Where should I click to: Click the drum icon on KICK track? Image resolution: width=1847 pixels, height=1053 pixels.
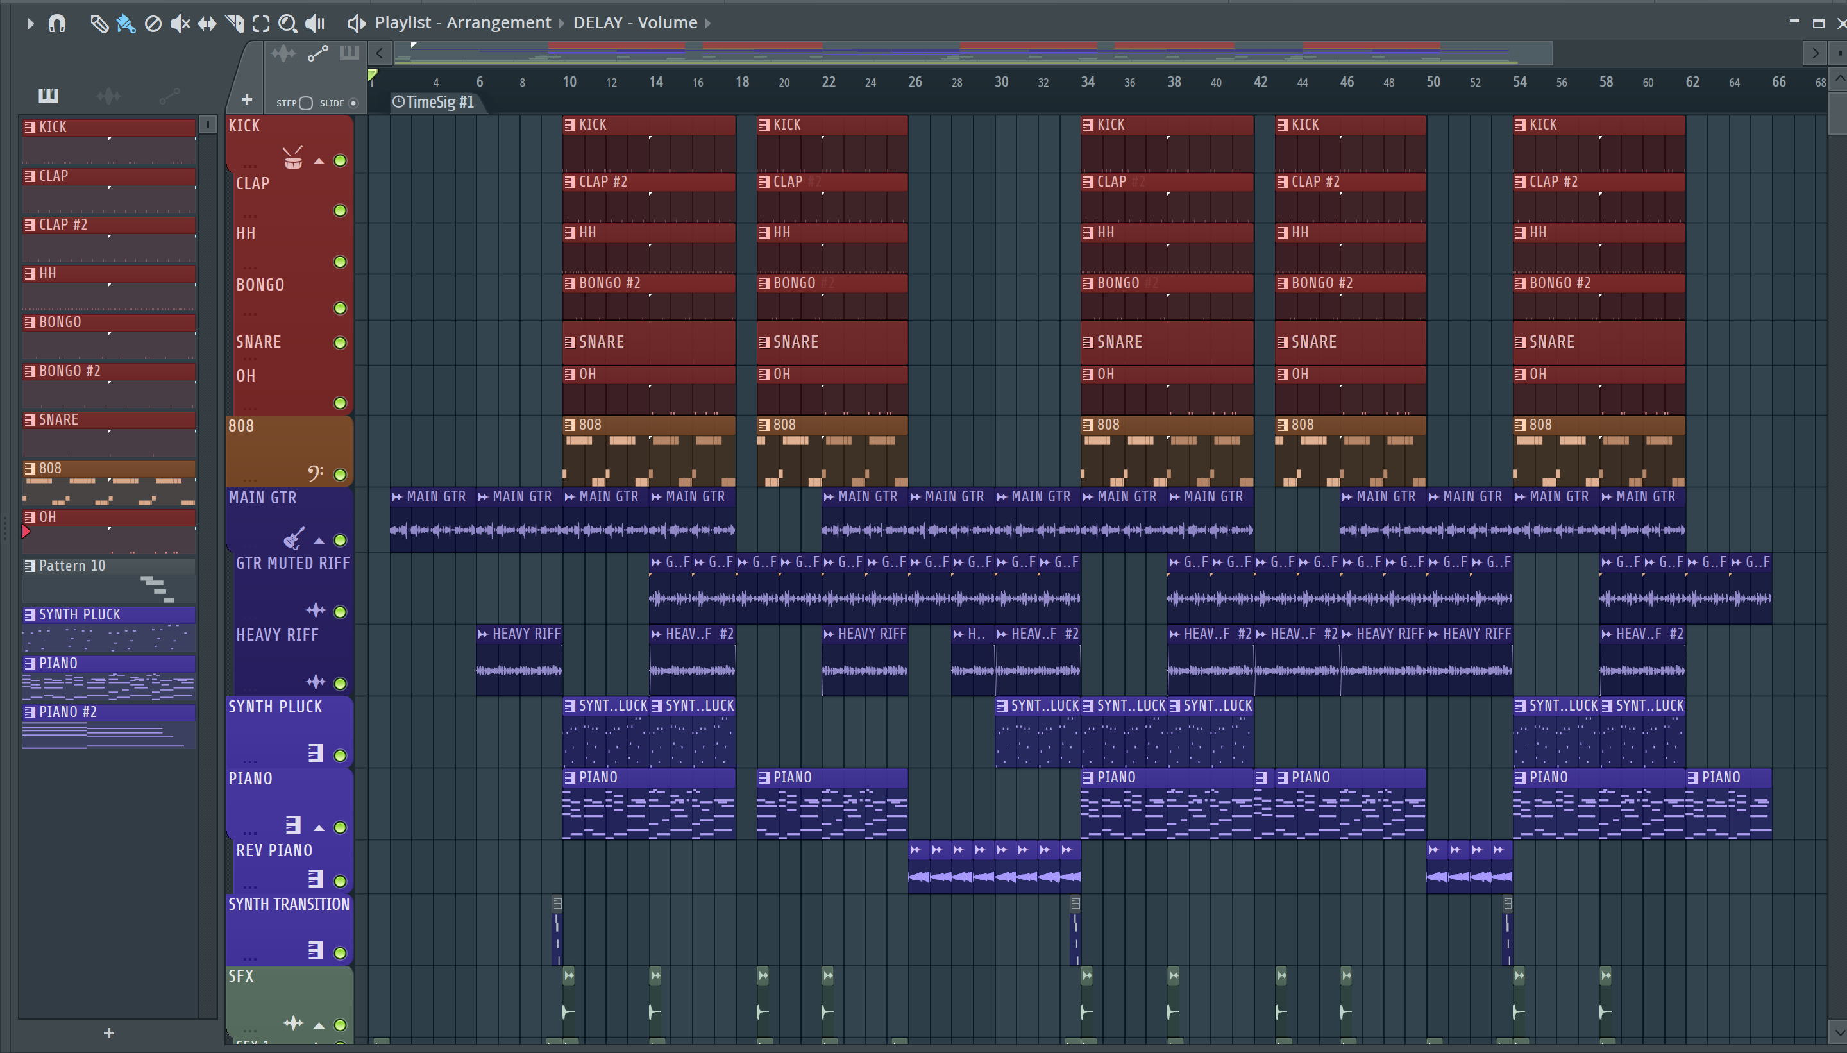coord(293,158)
